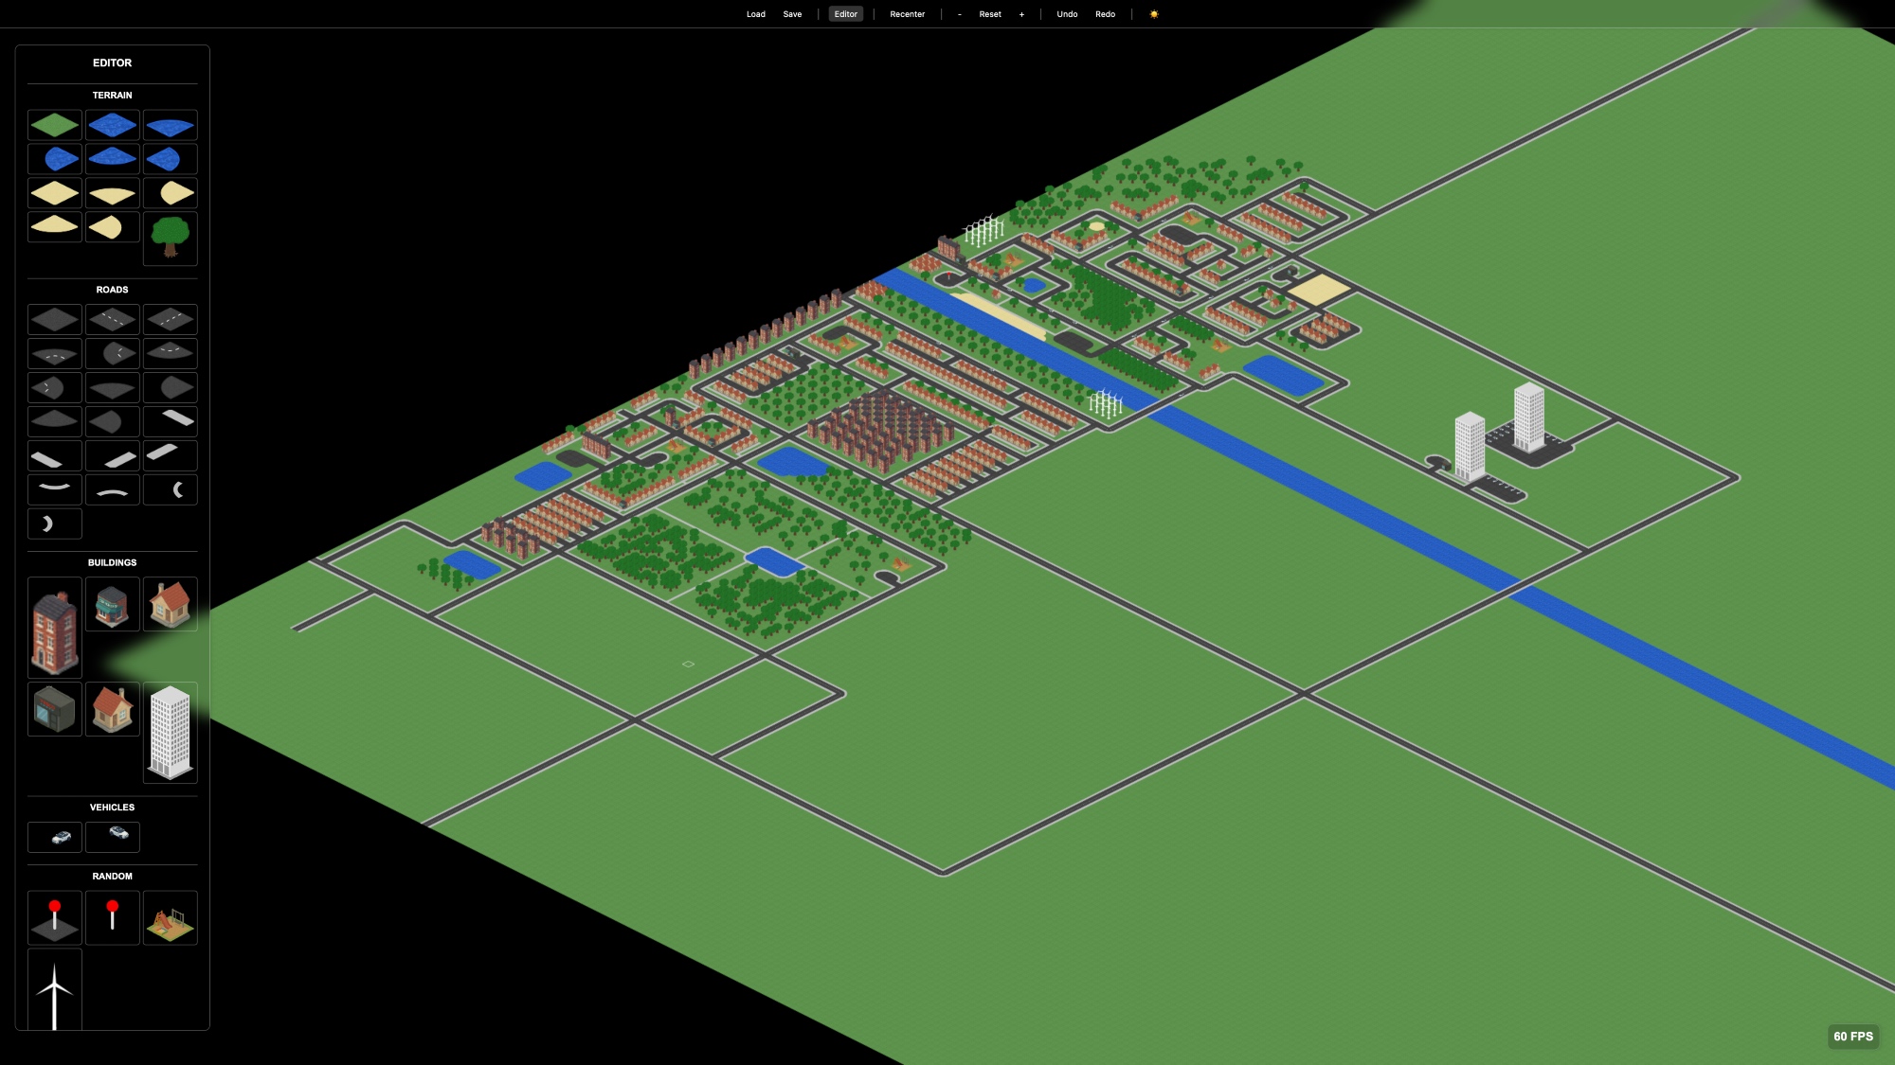Pick the red pin on road tile

pos(54,918)
